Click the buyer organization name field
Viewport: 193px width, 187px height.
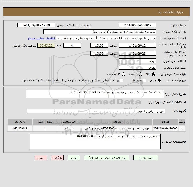point(100,32)
